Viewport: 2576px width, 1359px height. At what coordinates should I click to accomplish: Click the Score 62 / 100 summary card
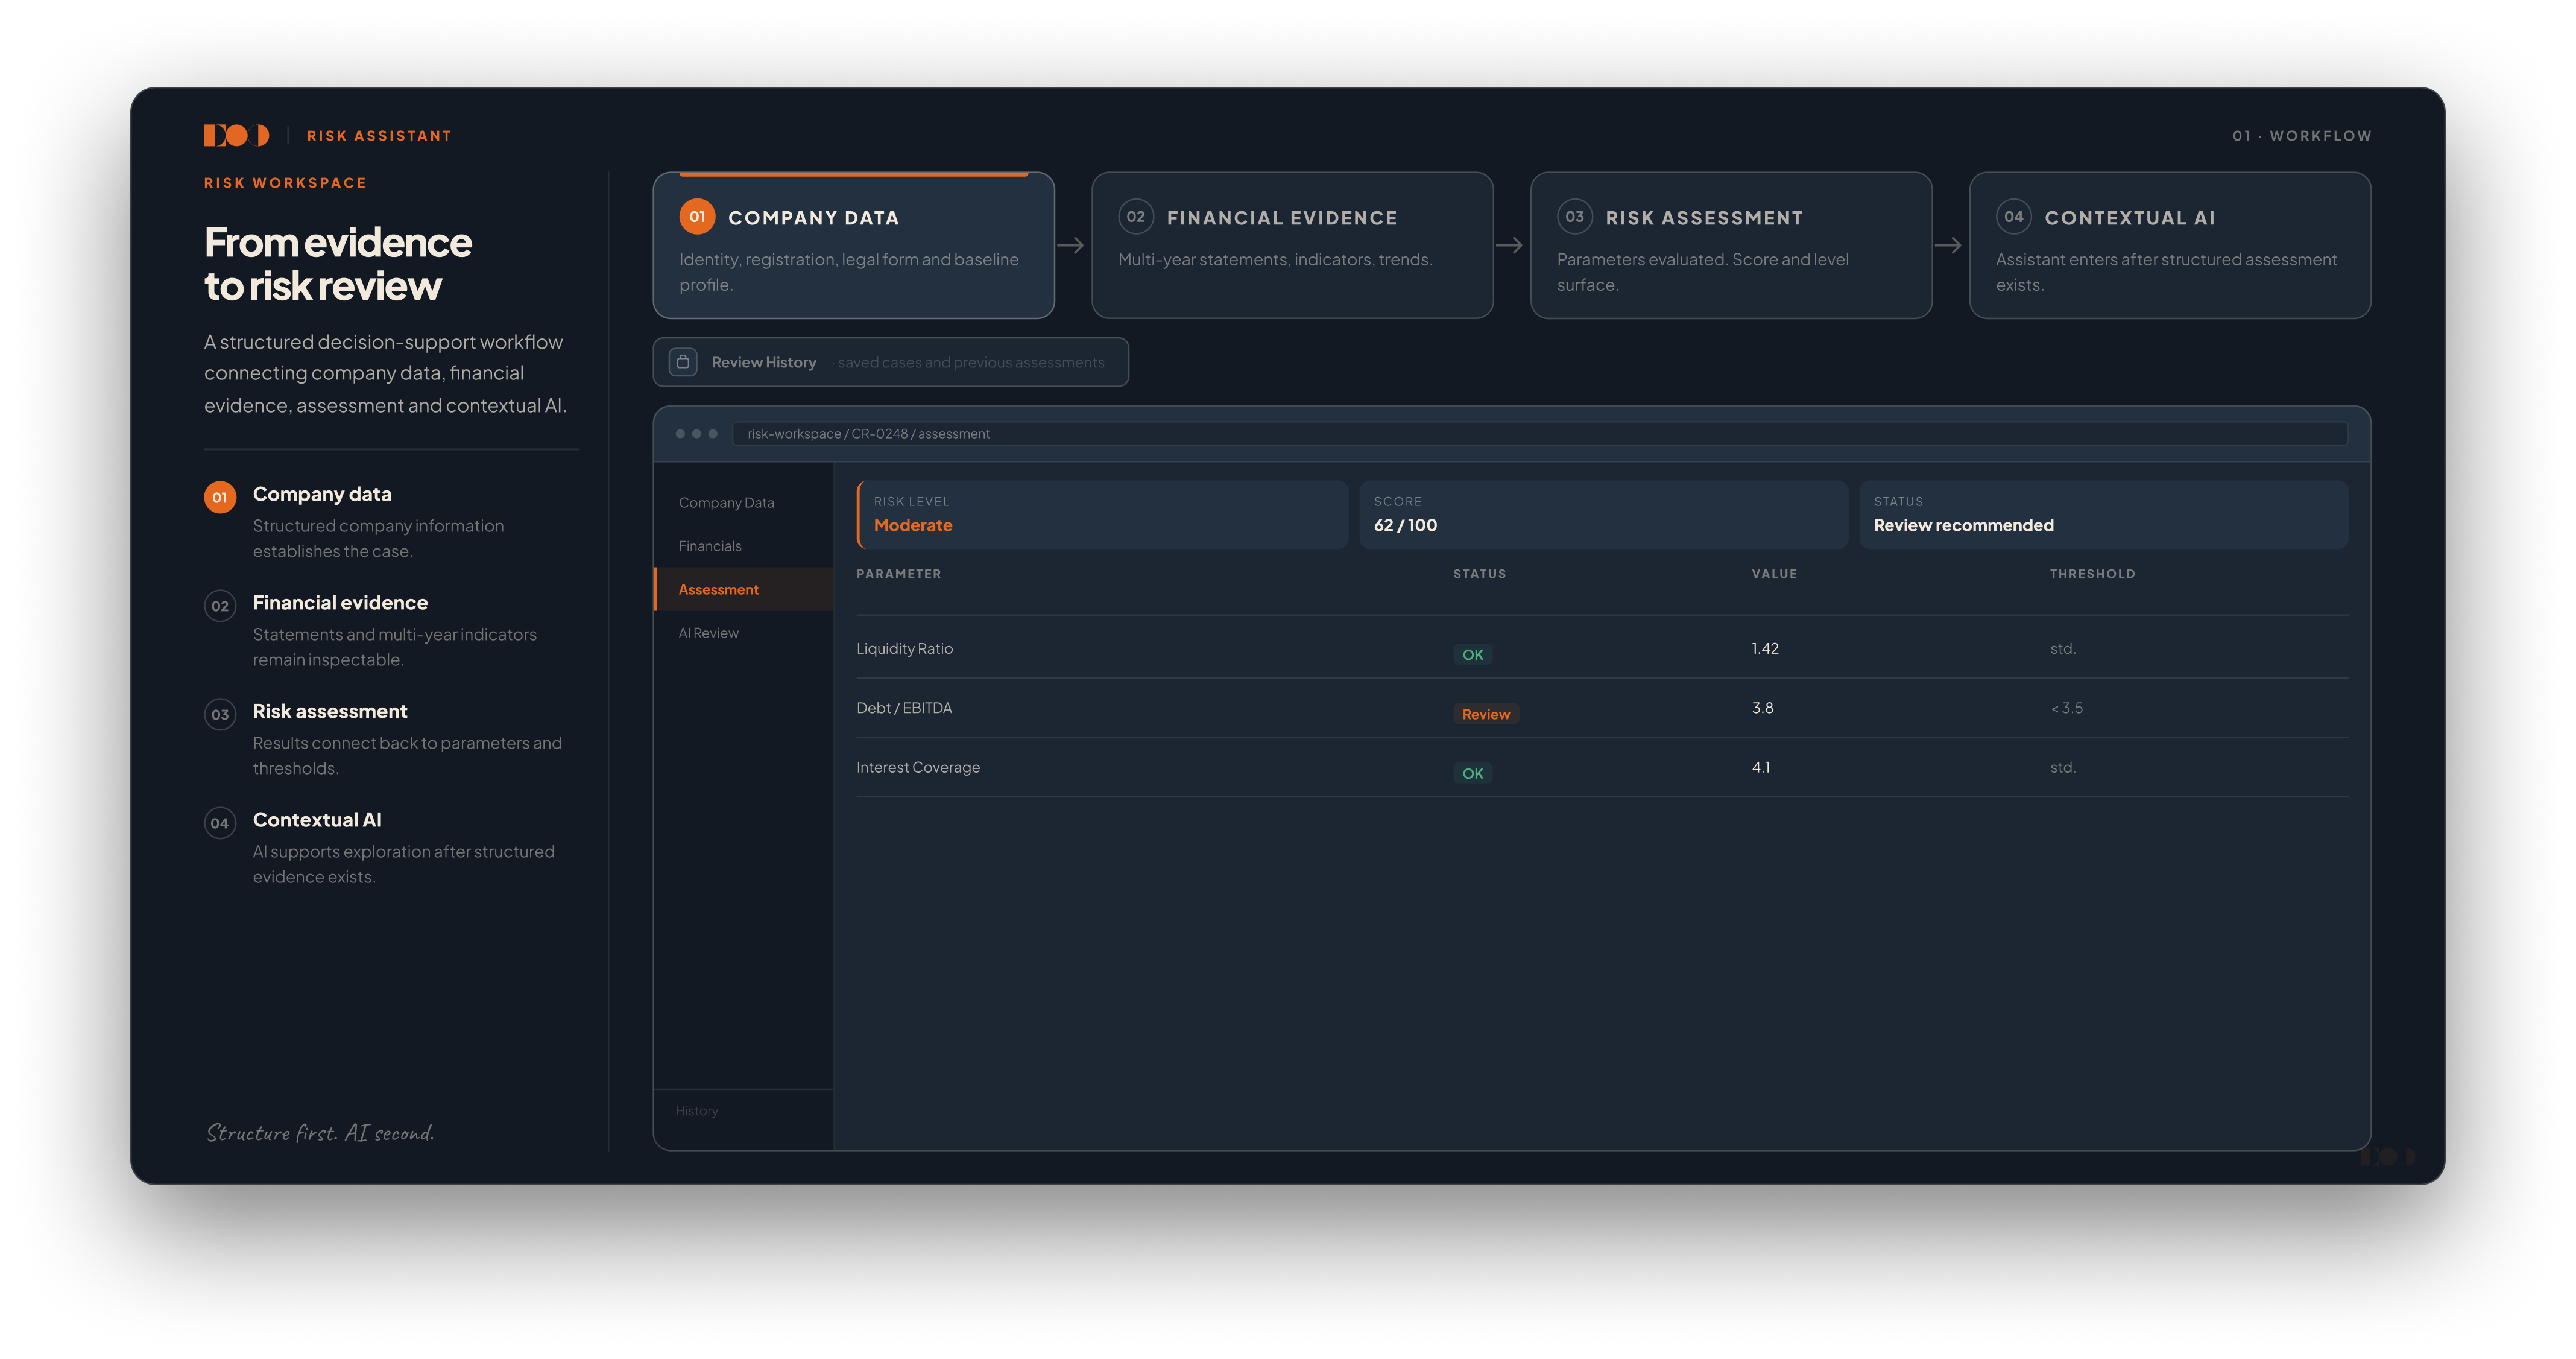coord(1603,515)
